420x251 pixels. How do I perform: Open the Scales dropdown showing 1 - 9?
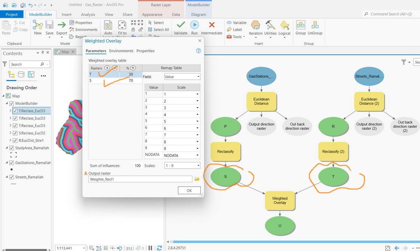182,166
